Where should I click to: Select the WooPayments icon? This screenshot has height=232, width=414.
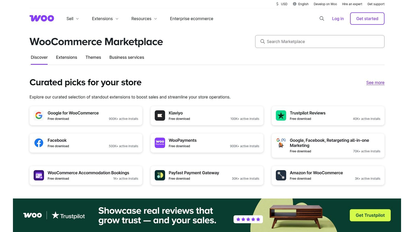coord(160,143)
